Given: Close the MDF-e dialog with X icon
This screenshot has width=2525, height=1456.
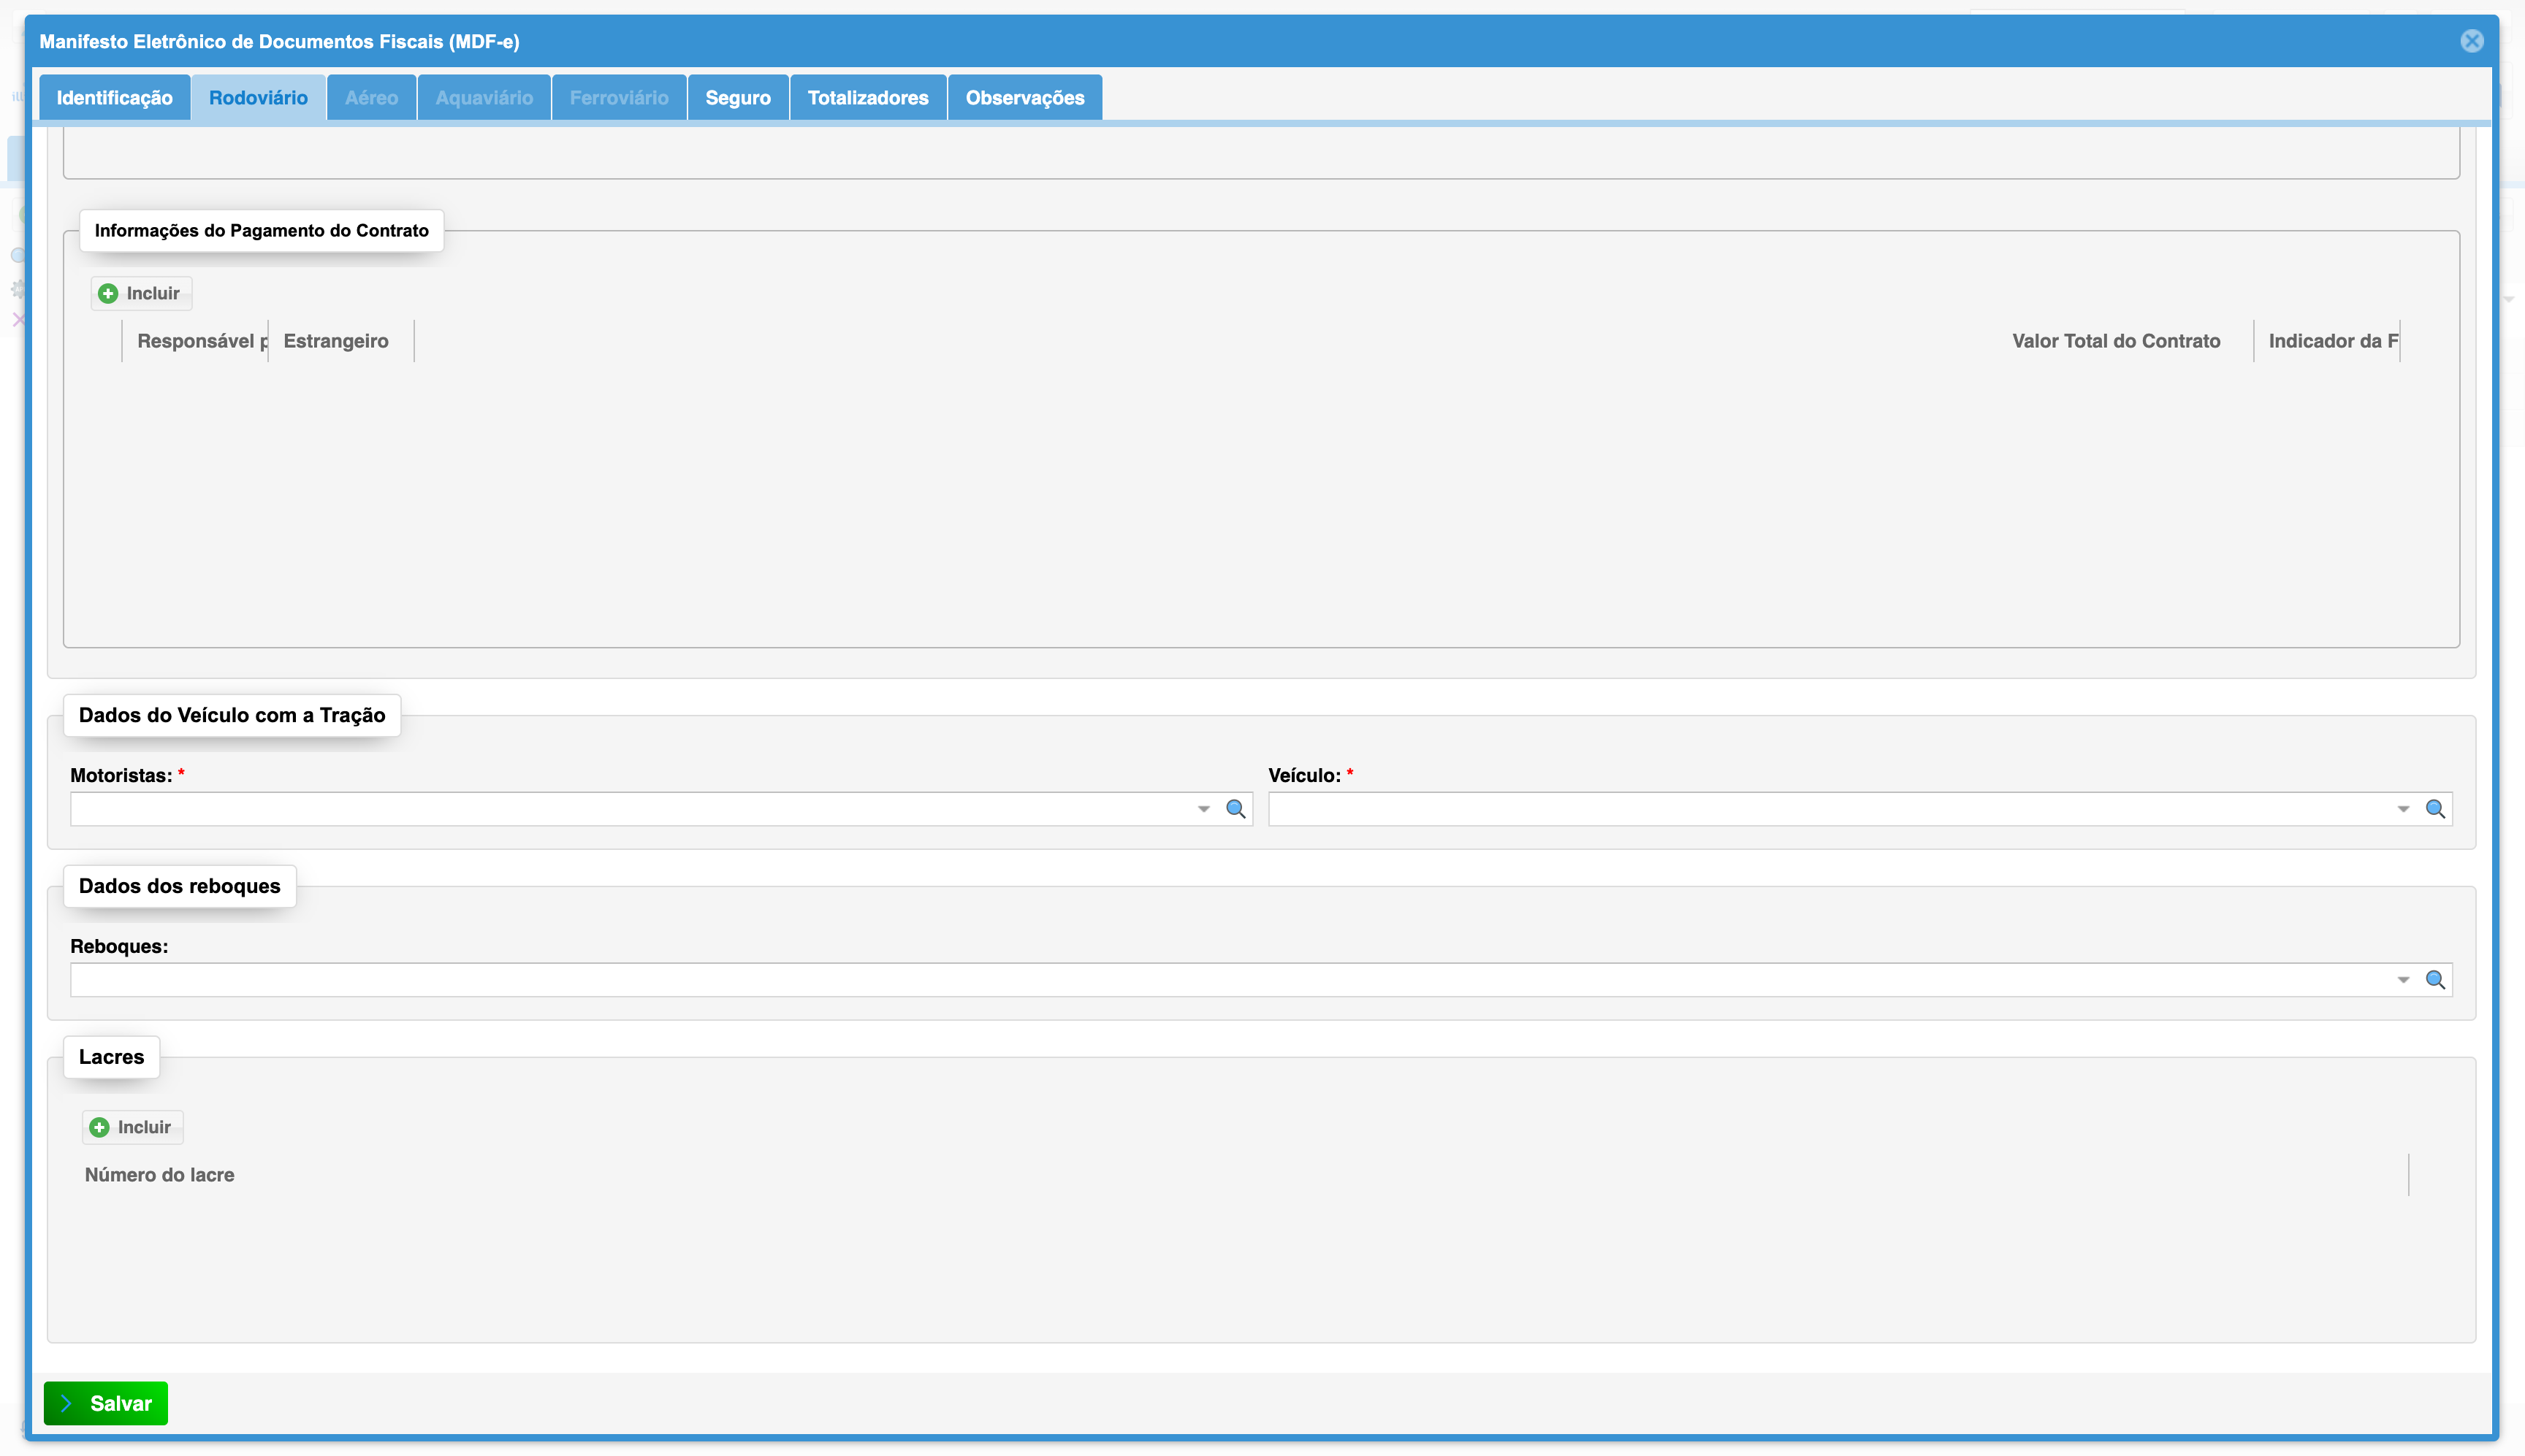Looking at the screenshot, I should 2471,41.
